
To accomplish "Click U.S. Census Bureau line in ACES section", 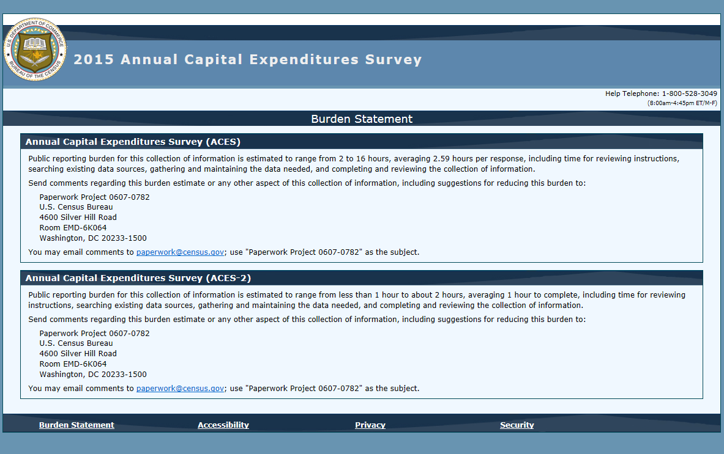I will [76, 207].
